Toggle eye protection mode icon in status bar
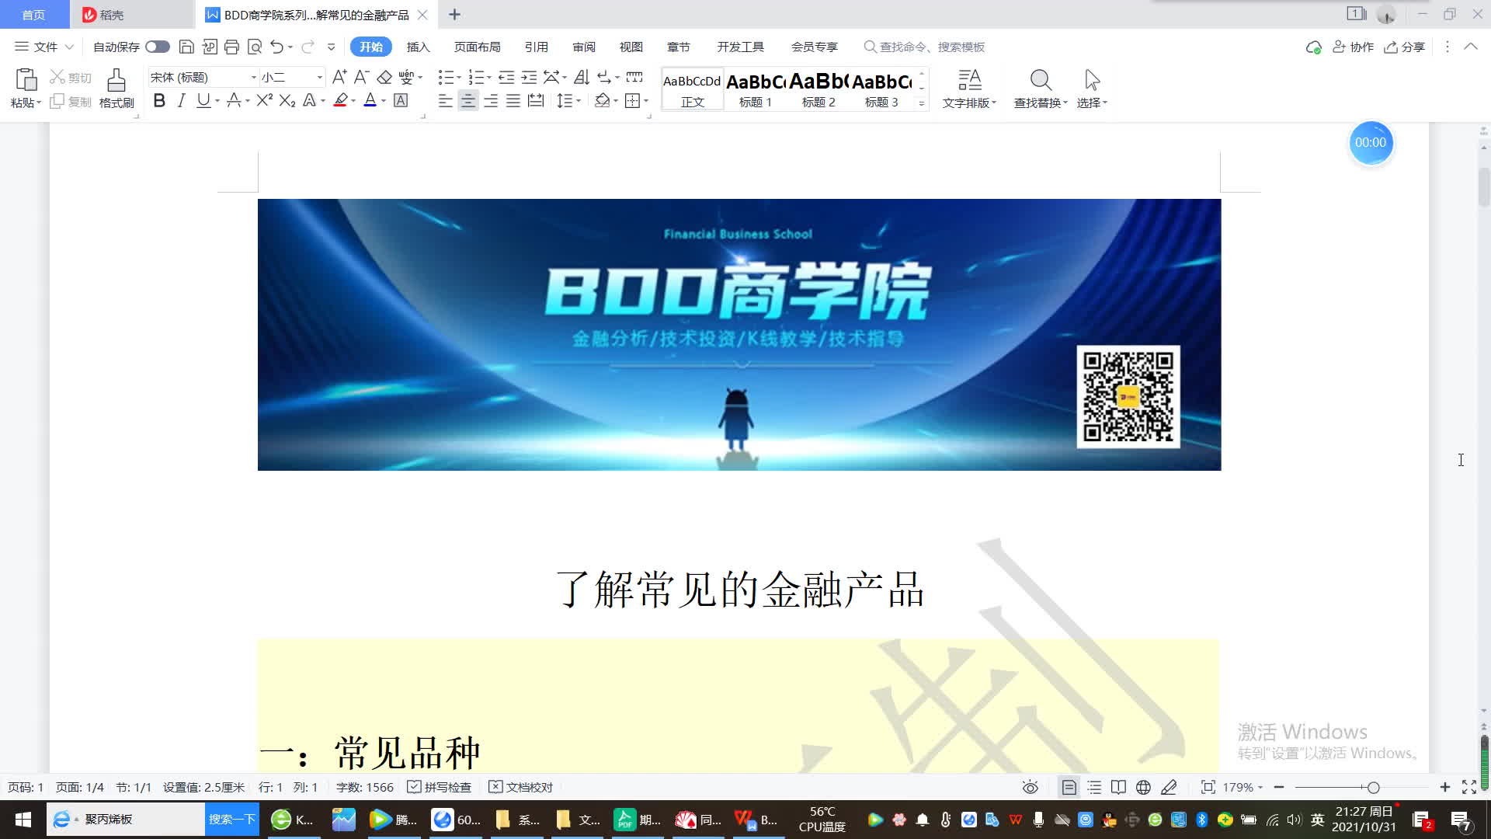This screenshot has height=839, width=1491. (1030, 787)
